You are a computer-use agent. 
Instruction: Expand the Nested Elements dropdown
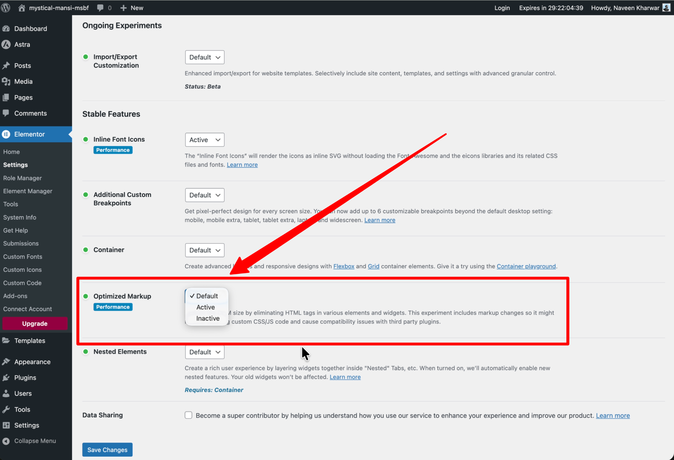click(204, 352)
